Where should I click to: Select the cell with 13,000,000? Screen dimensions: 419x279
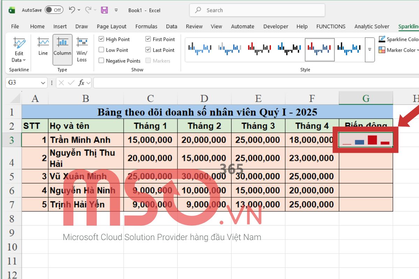tap(258, 204)
